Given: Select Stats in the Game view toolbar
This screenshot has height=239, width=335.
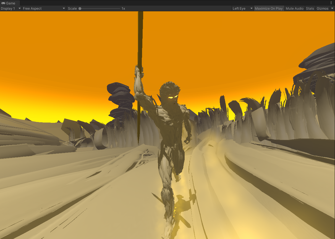Looking at the screenshot, I should 310,8.
